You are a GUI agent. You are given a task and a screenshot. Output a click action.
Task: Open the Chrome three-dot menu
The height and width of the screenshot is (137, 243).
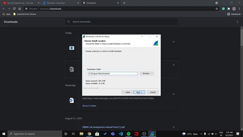[239, 9]
